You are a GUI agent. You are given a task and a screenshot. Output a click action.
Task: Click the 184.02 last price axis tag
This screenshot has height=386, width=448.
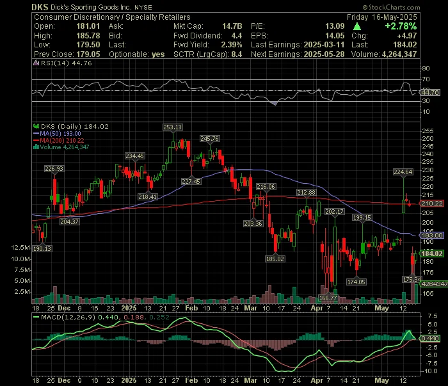pyautogui.click(x=431, y=253)
